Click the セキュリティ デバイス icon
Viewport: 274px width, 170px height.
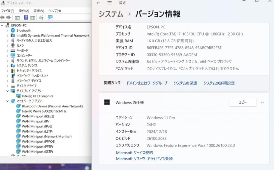pyautogui.click(x=13, y=71)
